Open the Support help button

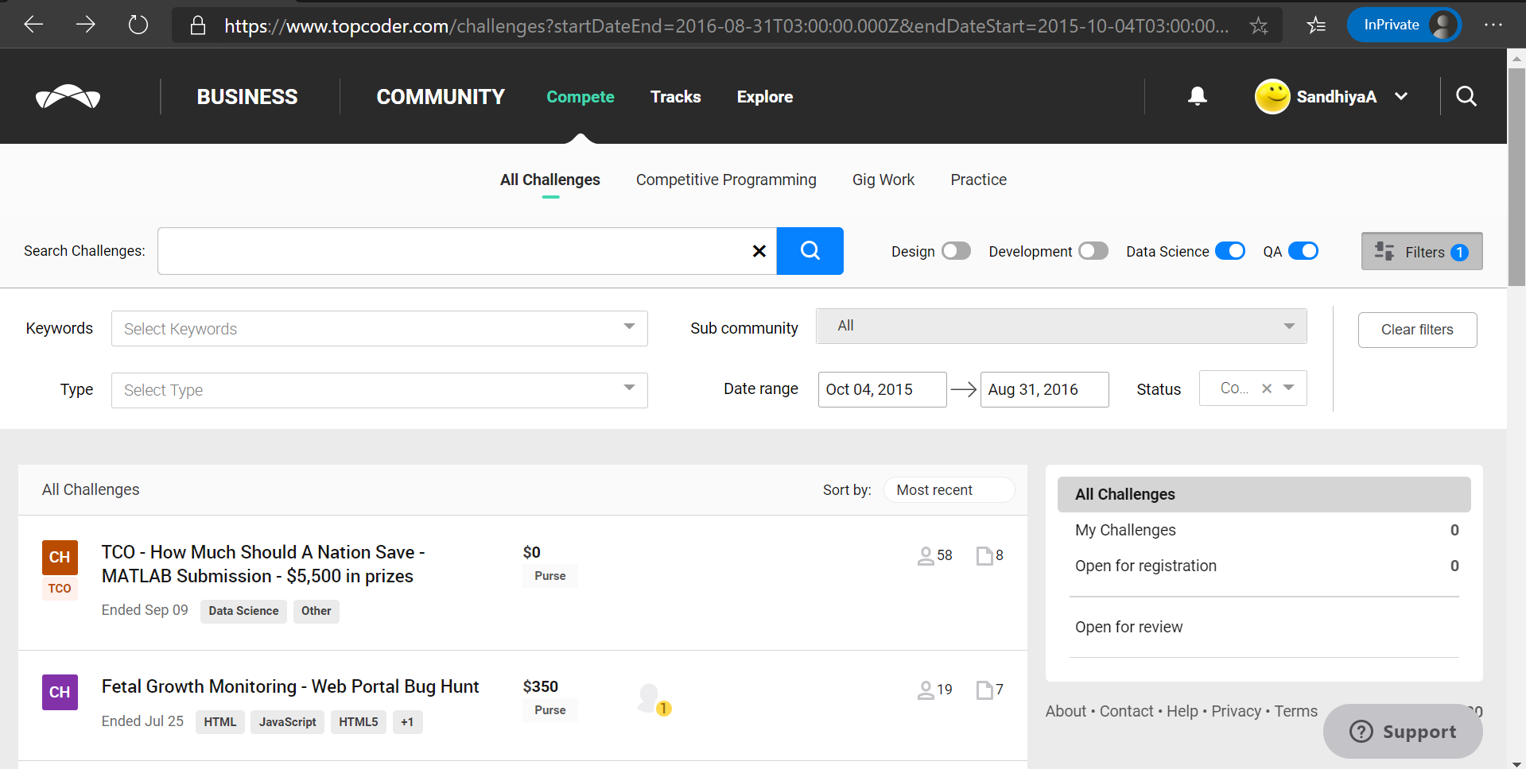tap(1403, 731)
